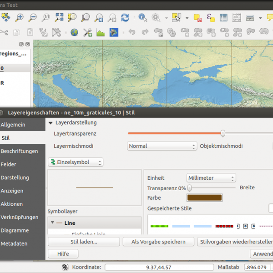This screenshot has height=273, width=273.
Task: Click the Zoom Full extent icon
Action: coord(59,17)
